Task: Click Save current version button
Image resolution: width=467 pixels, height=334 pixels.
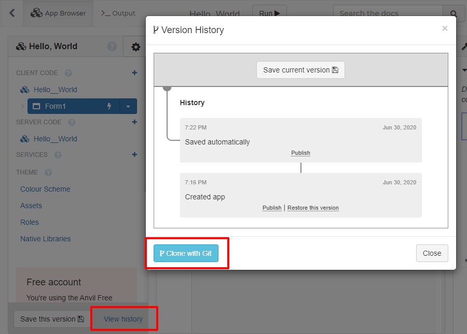Action: 300,70
